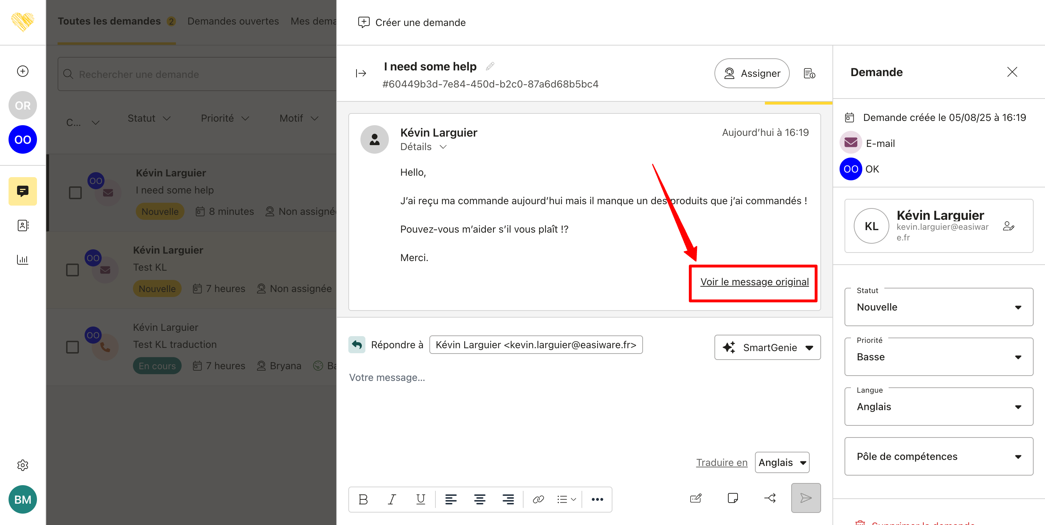The height and width of the screenshot is (525, 1045).
Task: Click the send message arrow button
Action: [806, 498]
